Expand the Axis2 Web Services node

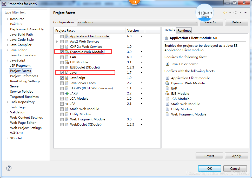[x=57, y=42]
